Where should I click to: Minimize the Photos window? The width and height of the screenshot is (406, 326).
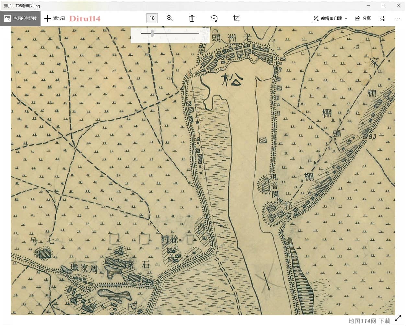(x=368, y=6)
